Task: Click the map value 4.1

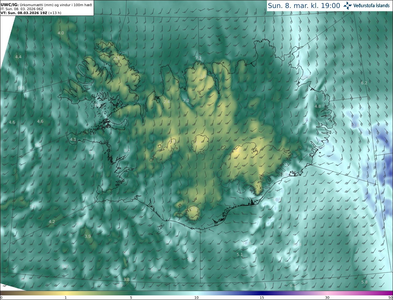Action: pyautogui.click(x=73, y=139)
